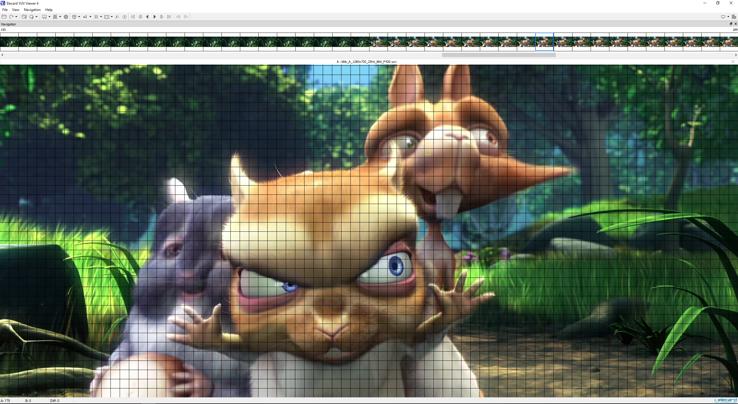Screen dimensions: 738x404
Task: Open the comment bubble tool
Action: pos(723,17)
